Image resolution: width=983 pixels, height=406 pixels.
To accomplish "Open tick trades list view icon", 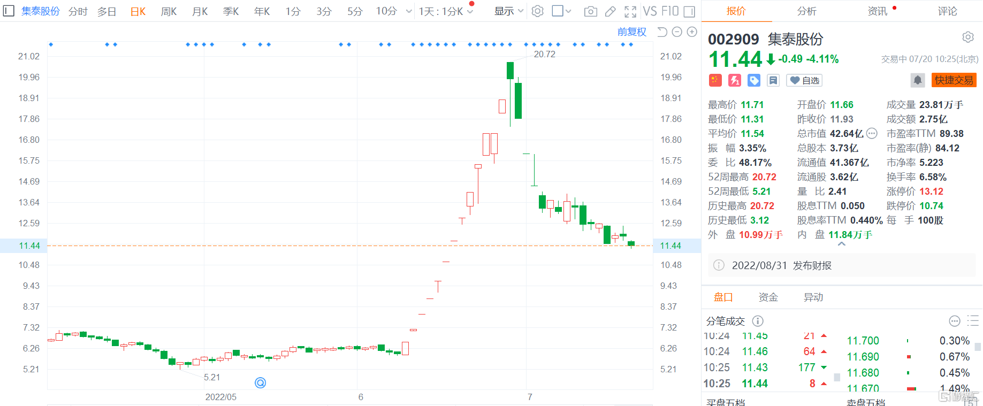I will click(x=973, y=321).
